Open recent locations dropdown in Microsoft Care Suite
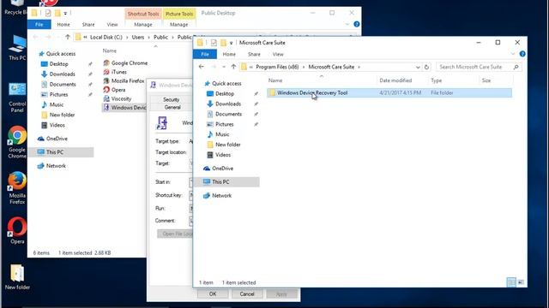549x308 pixels. [224, 67]
